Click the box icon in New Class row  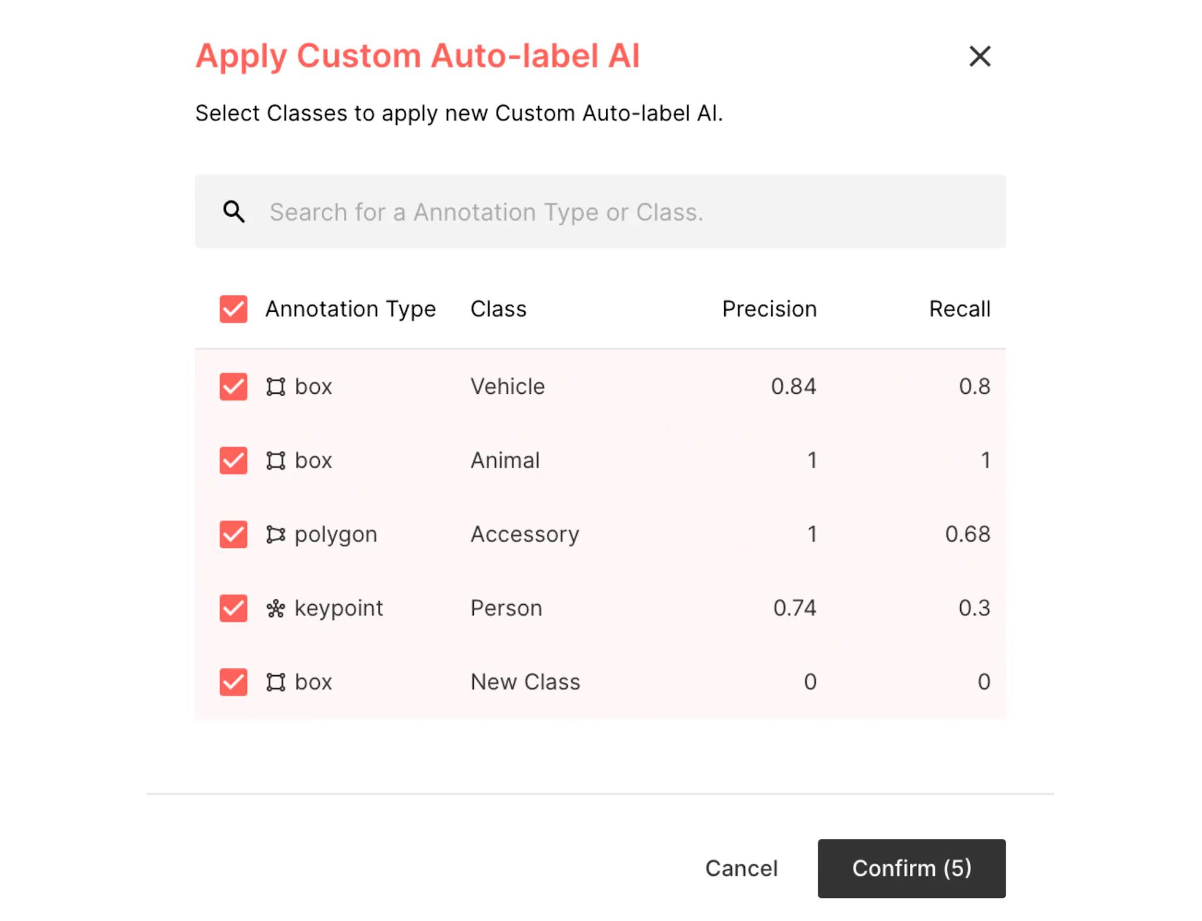tap(276, 682)
